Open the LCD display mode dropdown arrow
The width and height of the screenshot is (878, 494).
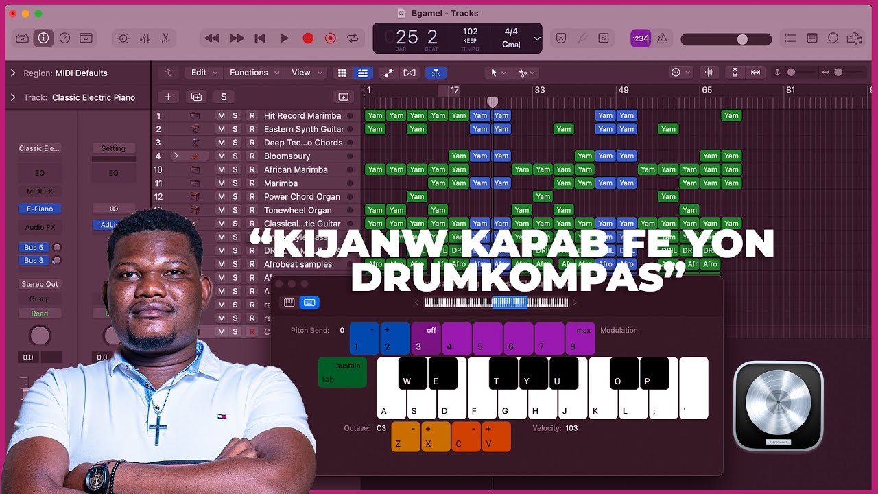pyautogui.click(x=537, y=39)
